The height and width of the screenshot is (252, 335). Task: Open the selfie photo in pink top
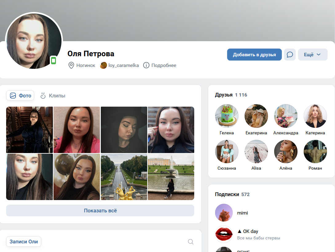tap(77, 130)
